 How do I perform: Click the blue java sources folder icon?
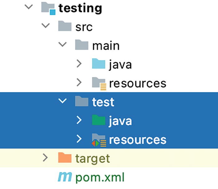tap(99, 64)
